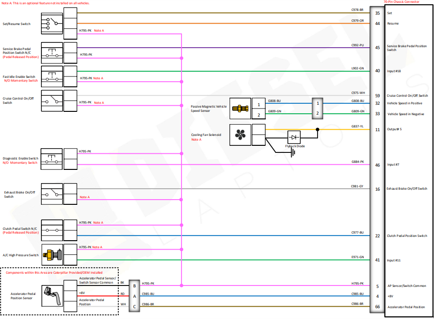Click the Accelerator Pedal Position Sensor icon
The width and height of the screenshot is (434, 319).
[52, 295]
